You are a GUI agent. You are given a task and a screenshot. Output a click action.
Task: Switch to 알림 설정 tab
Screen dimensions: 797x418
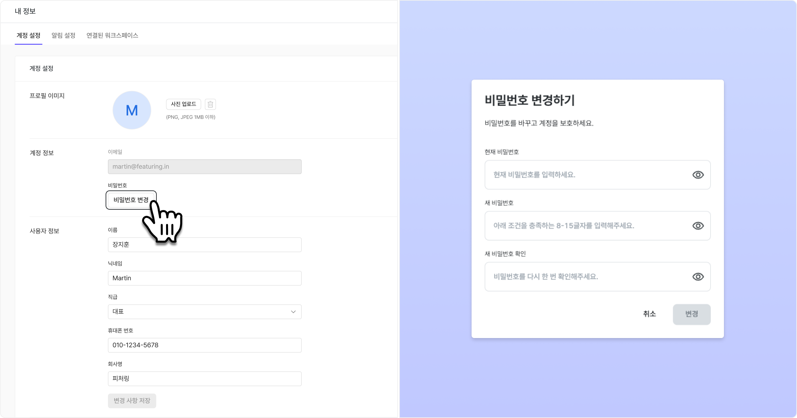click(x=63, y=35)
